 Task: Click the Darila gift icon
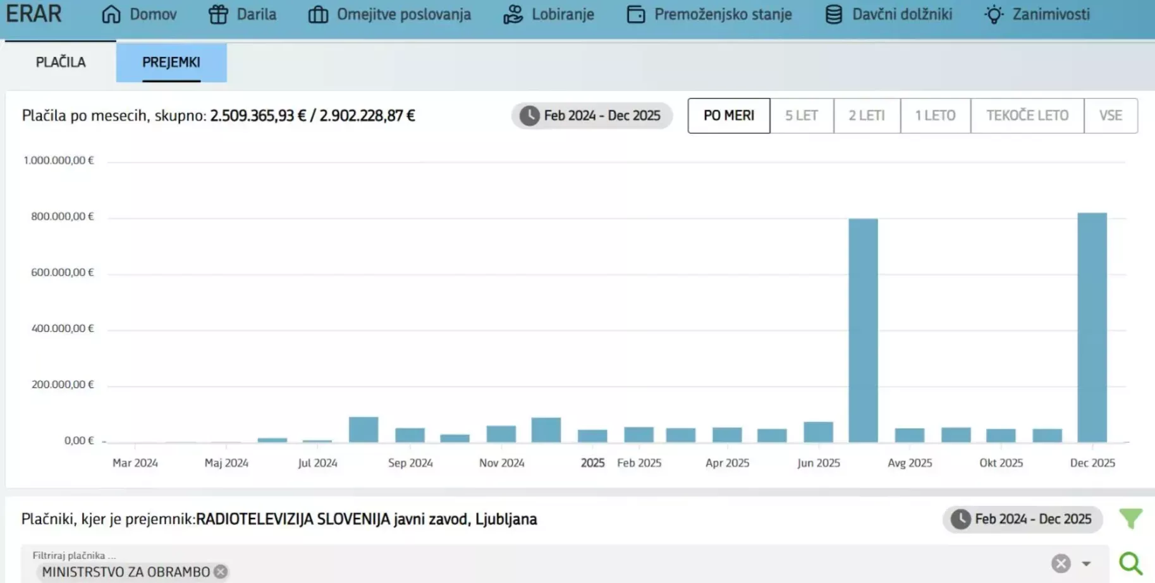tap(218, 15)
